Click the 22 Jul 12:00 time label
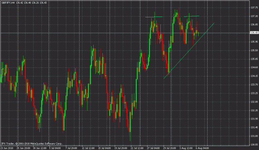This screenshot has width=259, height=150. click(138, 148)
